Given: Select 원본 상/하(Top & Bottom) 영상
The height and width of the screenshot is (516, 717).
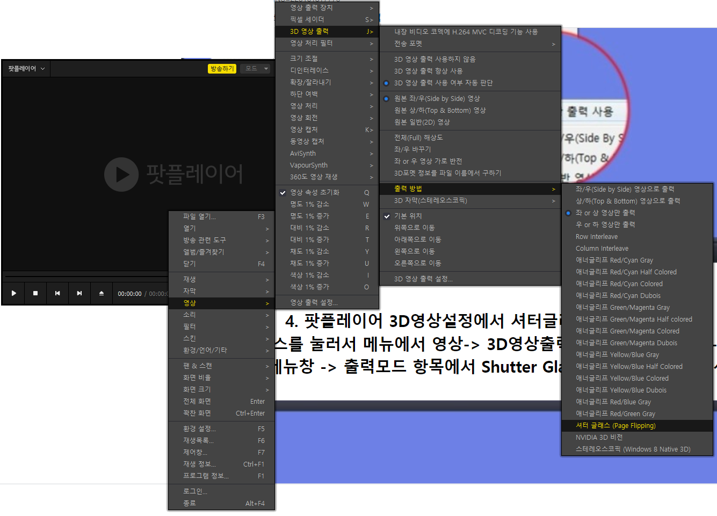Looking at the screenshot, I should click(470, 111).
